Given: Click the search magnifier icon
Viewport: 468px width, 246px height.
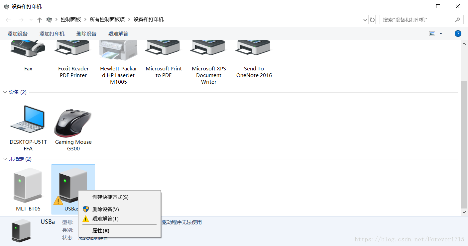Looking at the screenshot, I should (458, 20).
